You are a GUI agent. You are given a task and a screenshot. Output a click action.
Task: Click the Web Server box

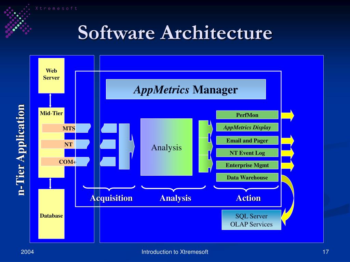51,75
